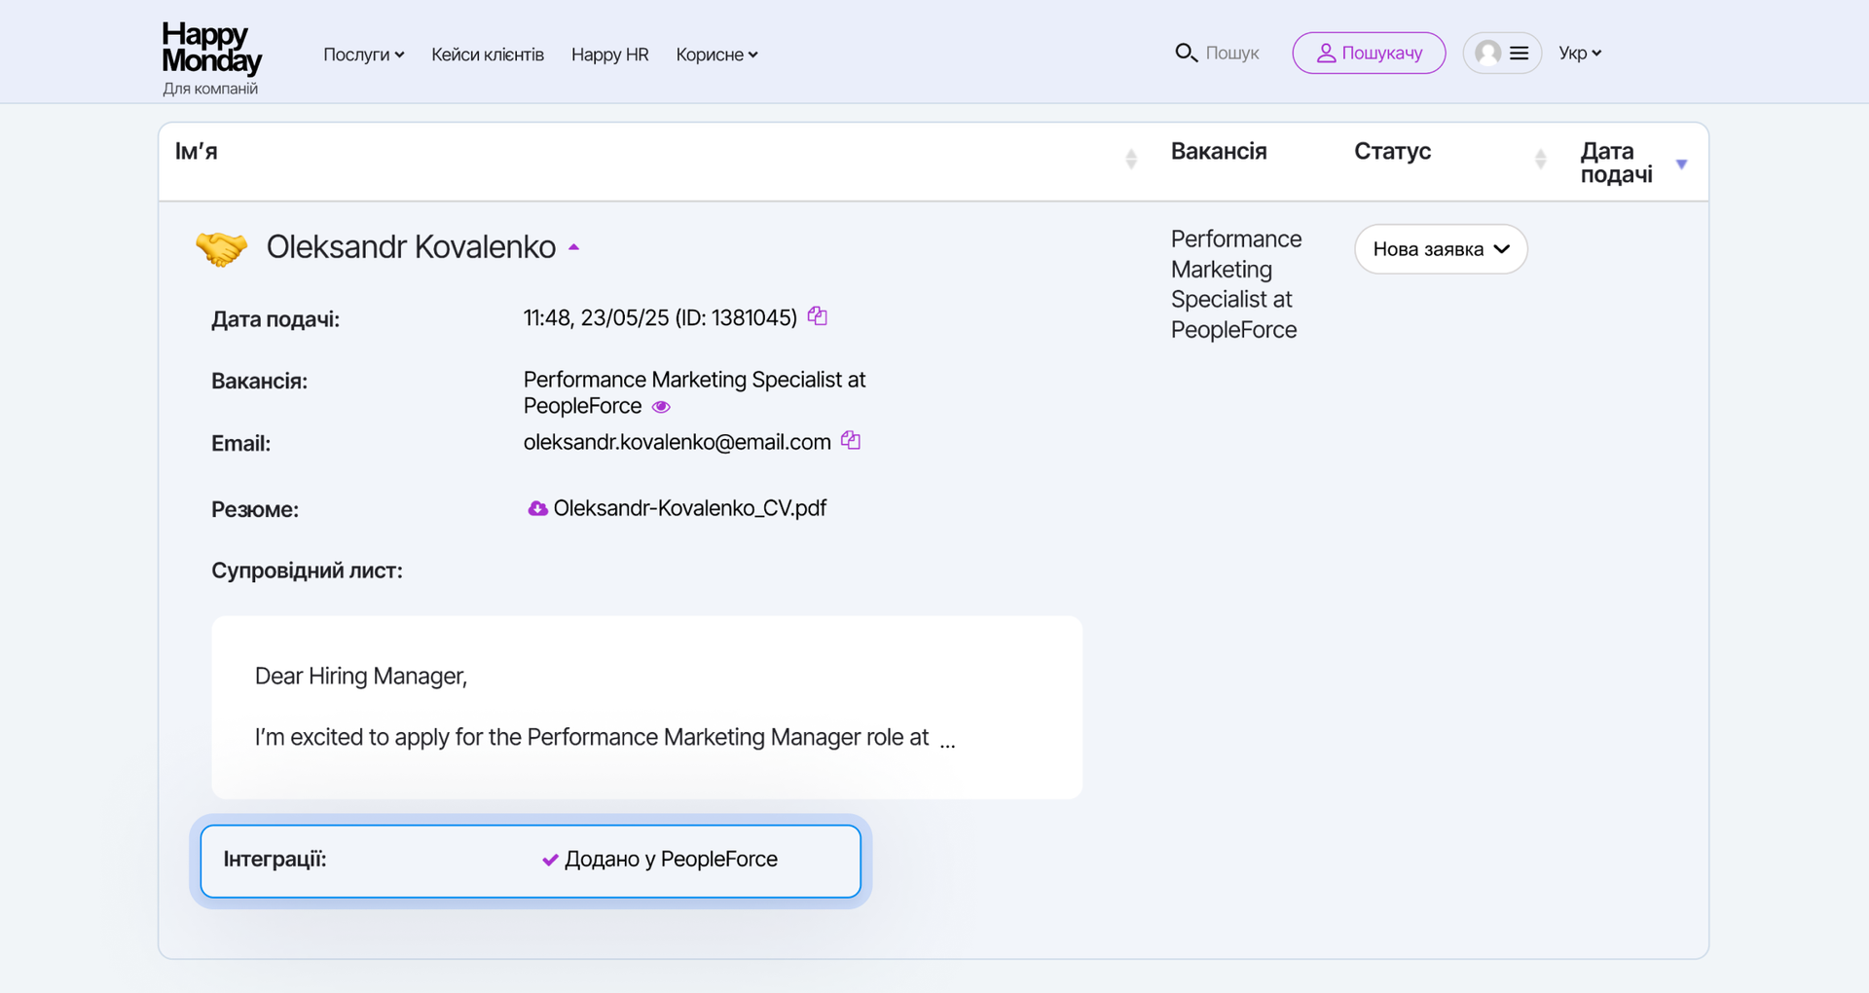Click the vacancy cell in Вакансія column

(x=1236, y=284)
